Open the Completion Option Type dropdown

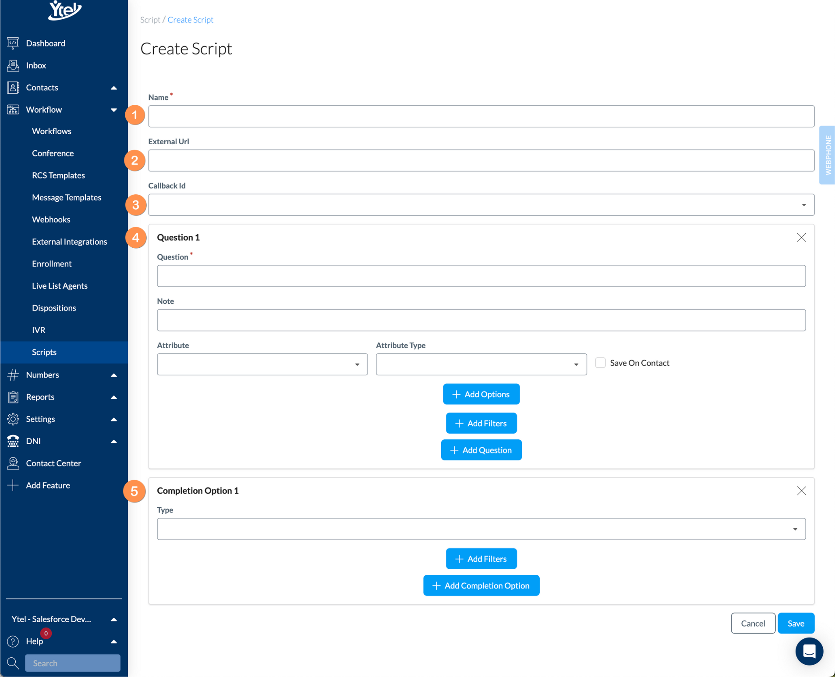481,529
